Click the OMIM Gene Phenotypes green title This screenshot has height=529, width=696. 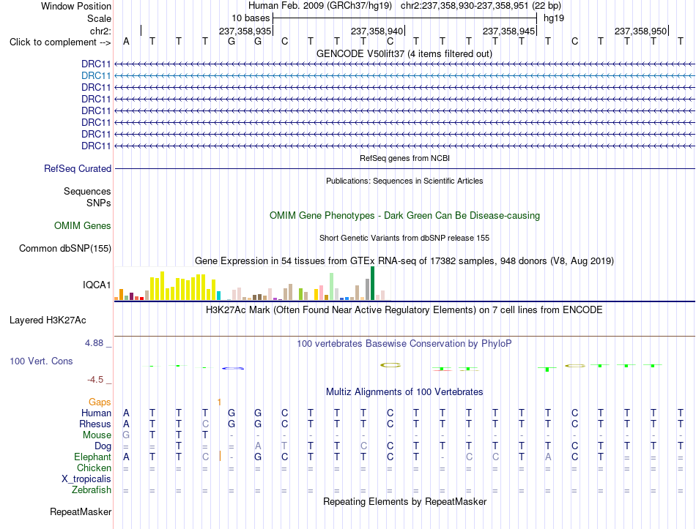[x=404, y=216]
